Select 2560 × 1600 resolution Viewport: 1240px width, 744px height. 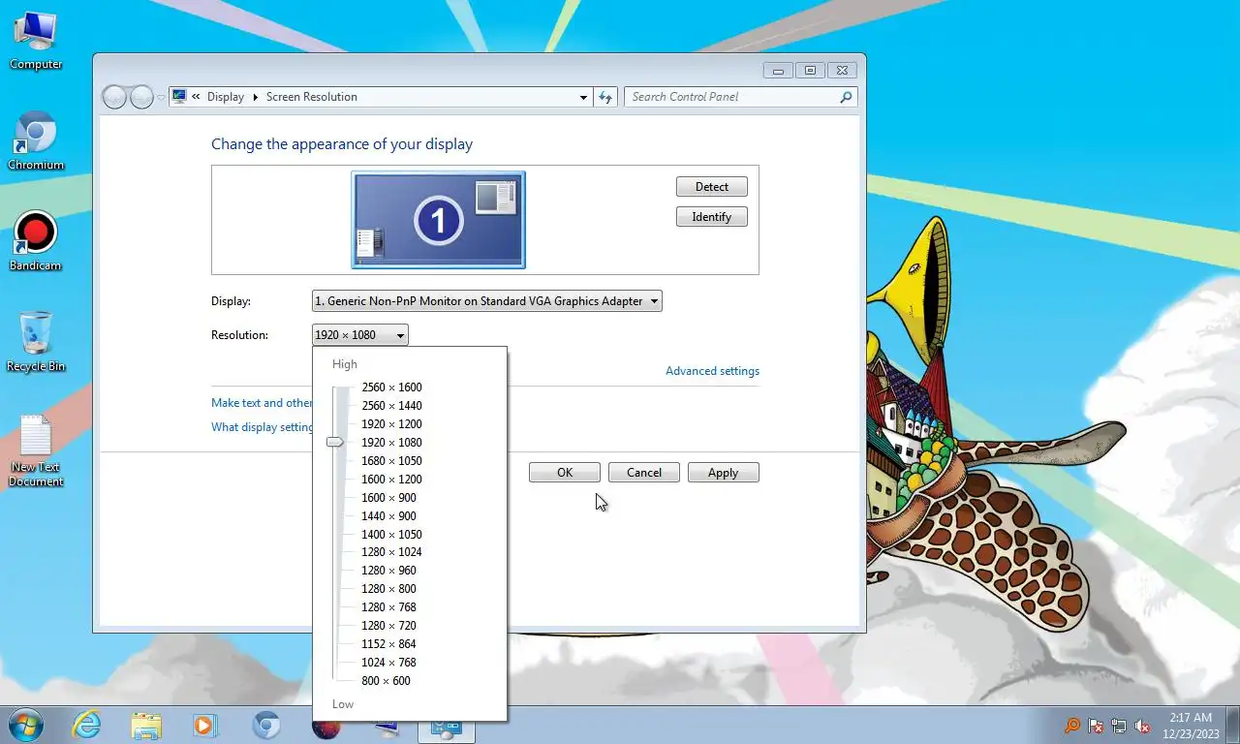click(x=391, y=387)
